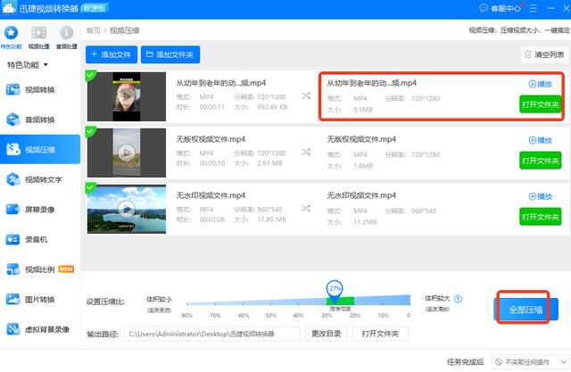Click the 00:02:06 duration value
571x372 pixels.
tap(212, 219)
